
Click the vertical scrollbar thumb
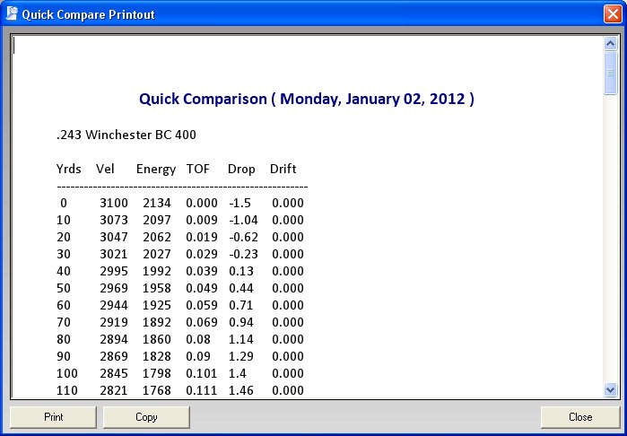click(x=610, y=73)
